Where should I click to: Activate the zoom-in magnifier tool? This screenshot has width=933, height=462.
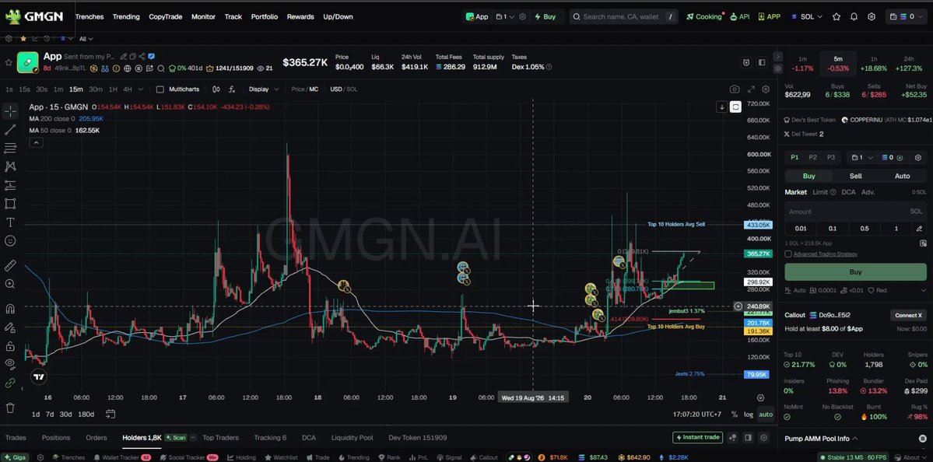point(10,284)
